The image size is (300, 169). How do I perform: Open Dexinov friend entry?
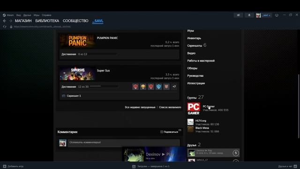point(214,153)
